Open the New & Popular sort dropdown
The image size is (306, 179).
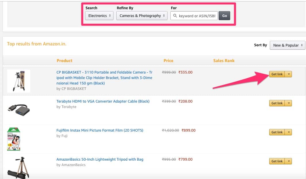click(x=287, y=45)
